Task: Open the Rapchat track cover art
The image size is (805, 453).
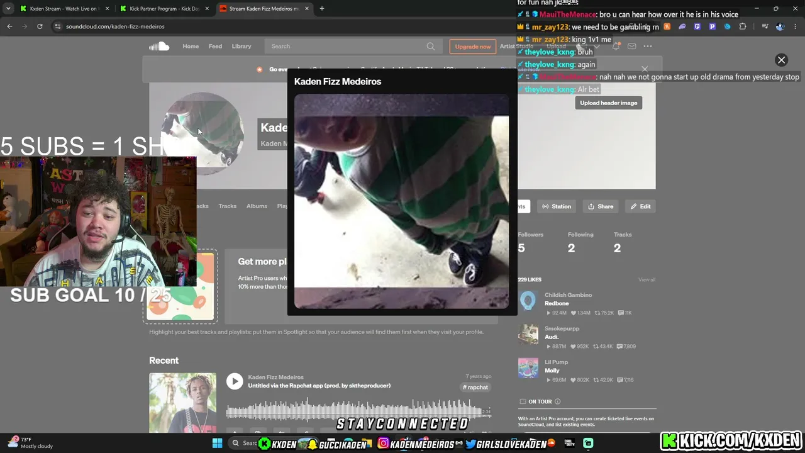Action: click(x=182, y=403)
